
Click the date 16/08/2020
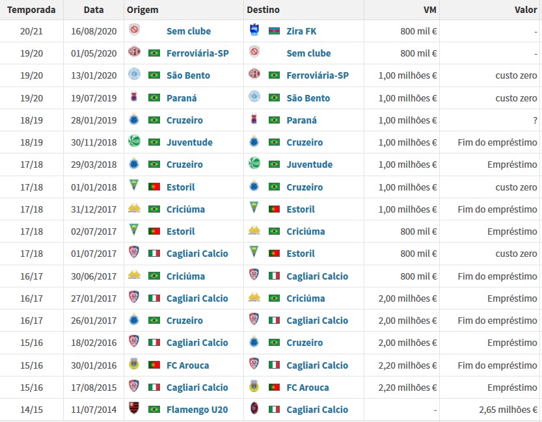[x=94, y=31]
